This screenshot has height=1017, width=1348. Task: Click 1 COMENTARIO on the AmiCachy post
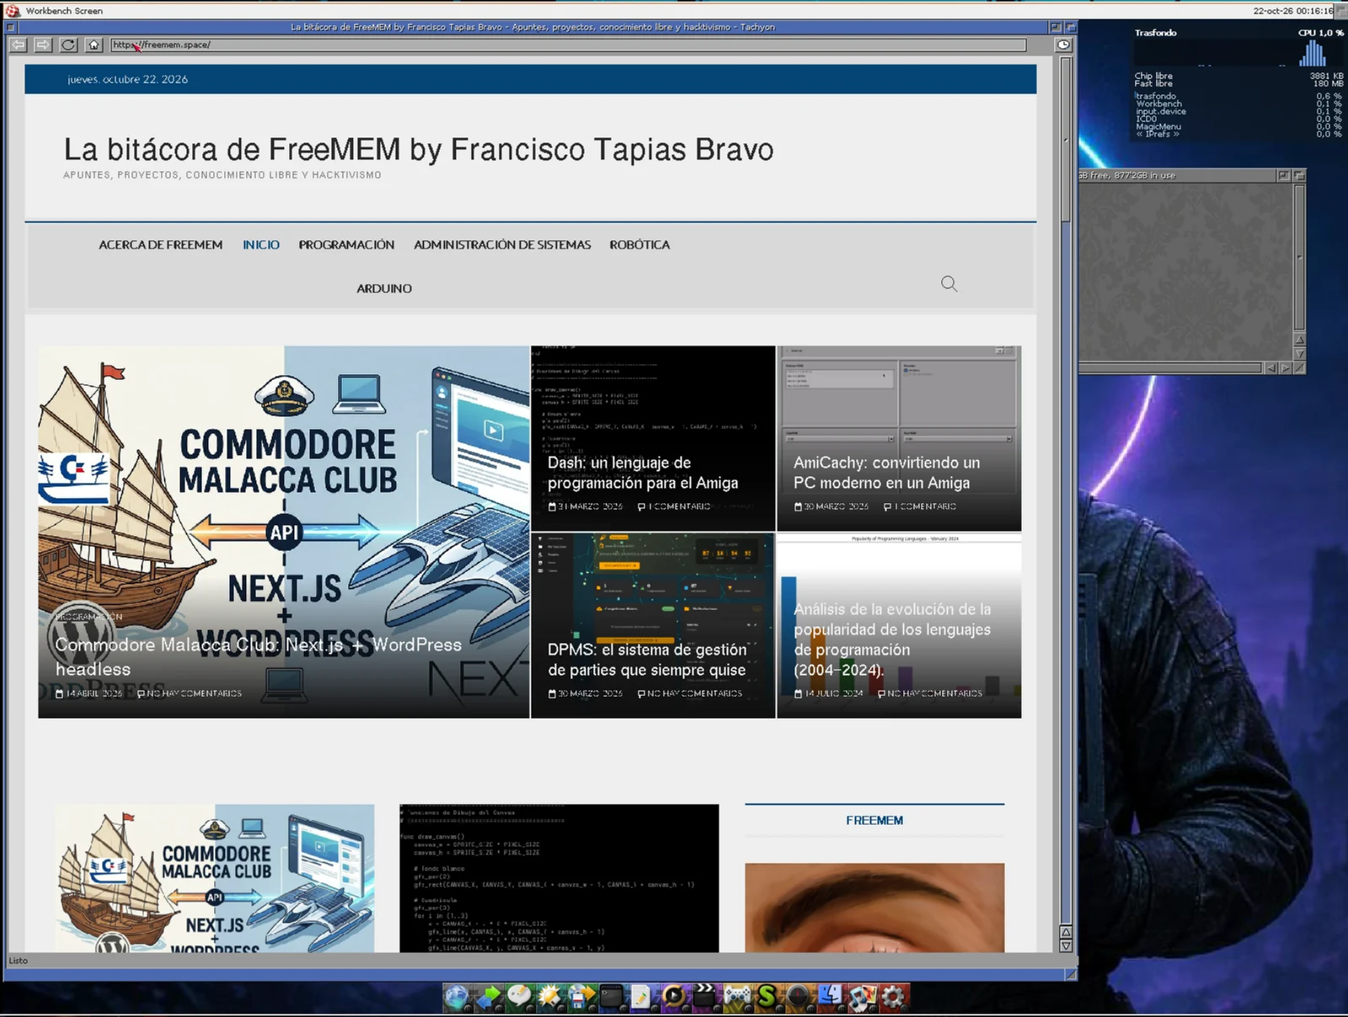click(x=920, y=506)
